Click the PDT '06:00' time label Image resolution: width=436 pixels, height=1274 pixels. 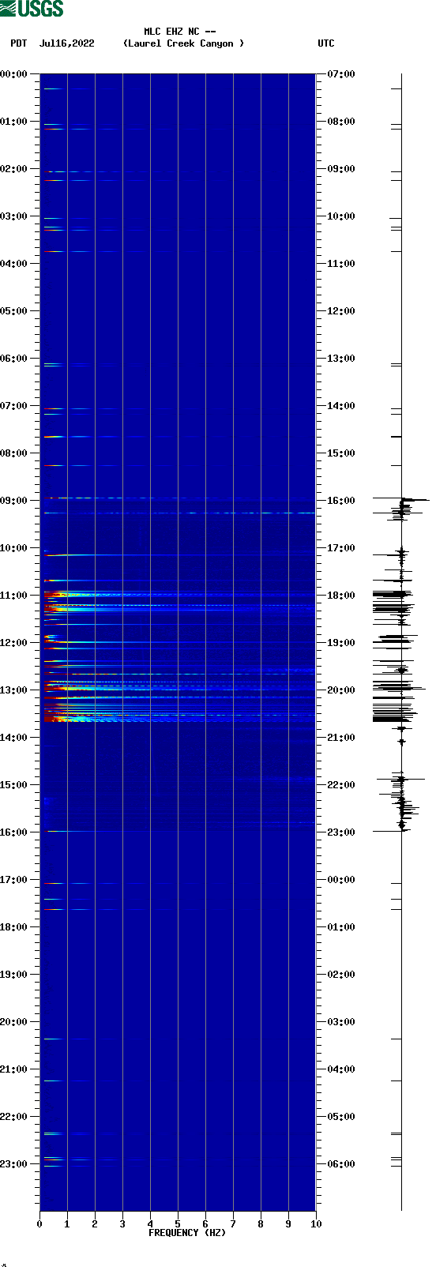click(x=14, y=359)
